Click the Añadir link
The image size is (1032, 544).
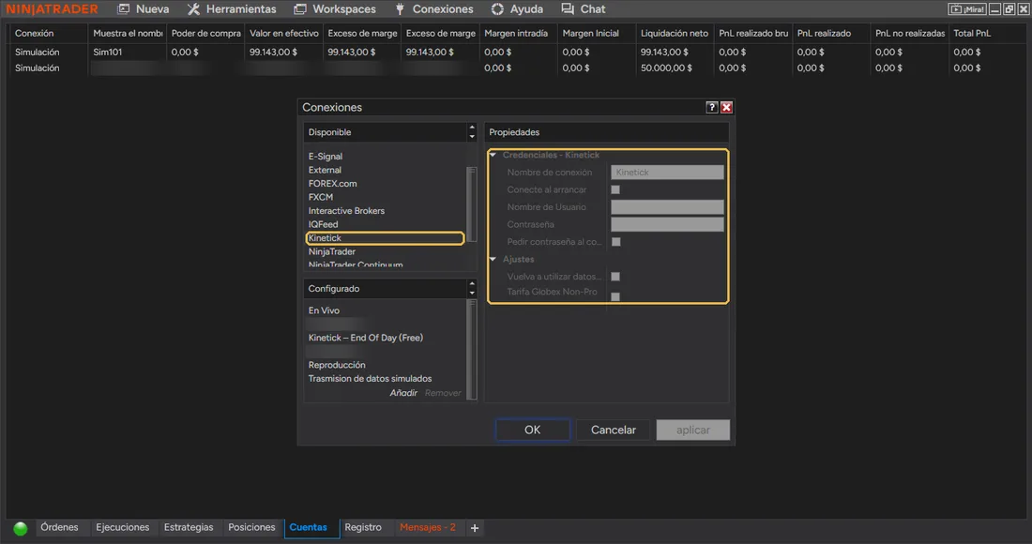(x=403, y=393)
